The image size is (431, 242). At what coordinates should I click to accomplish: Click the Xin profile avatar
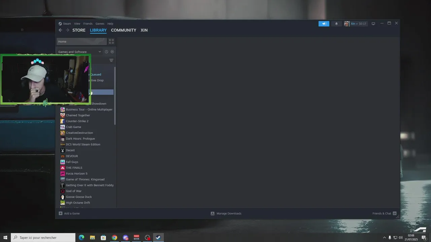tap(346, 24)
